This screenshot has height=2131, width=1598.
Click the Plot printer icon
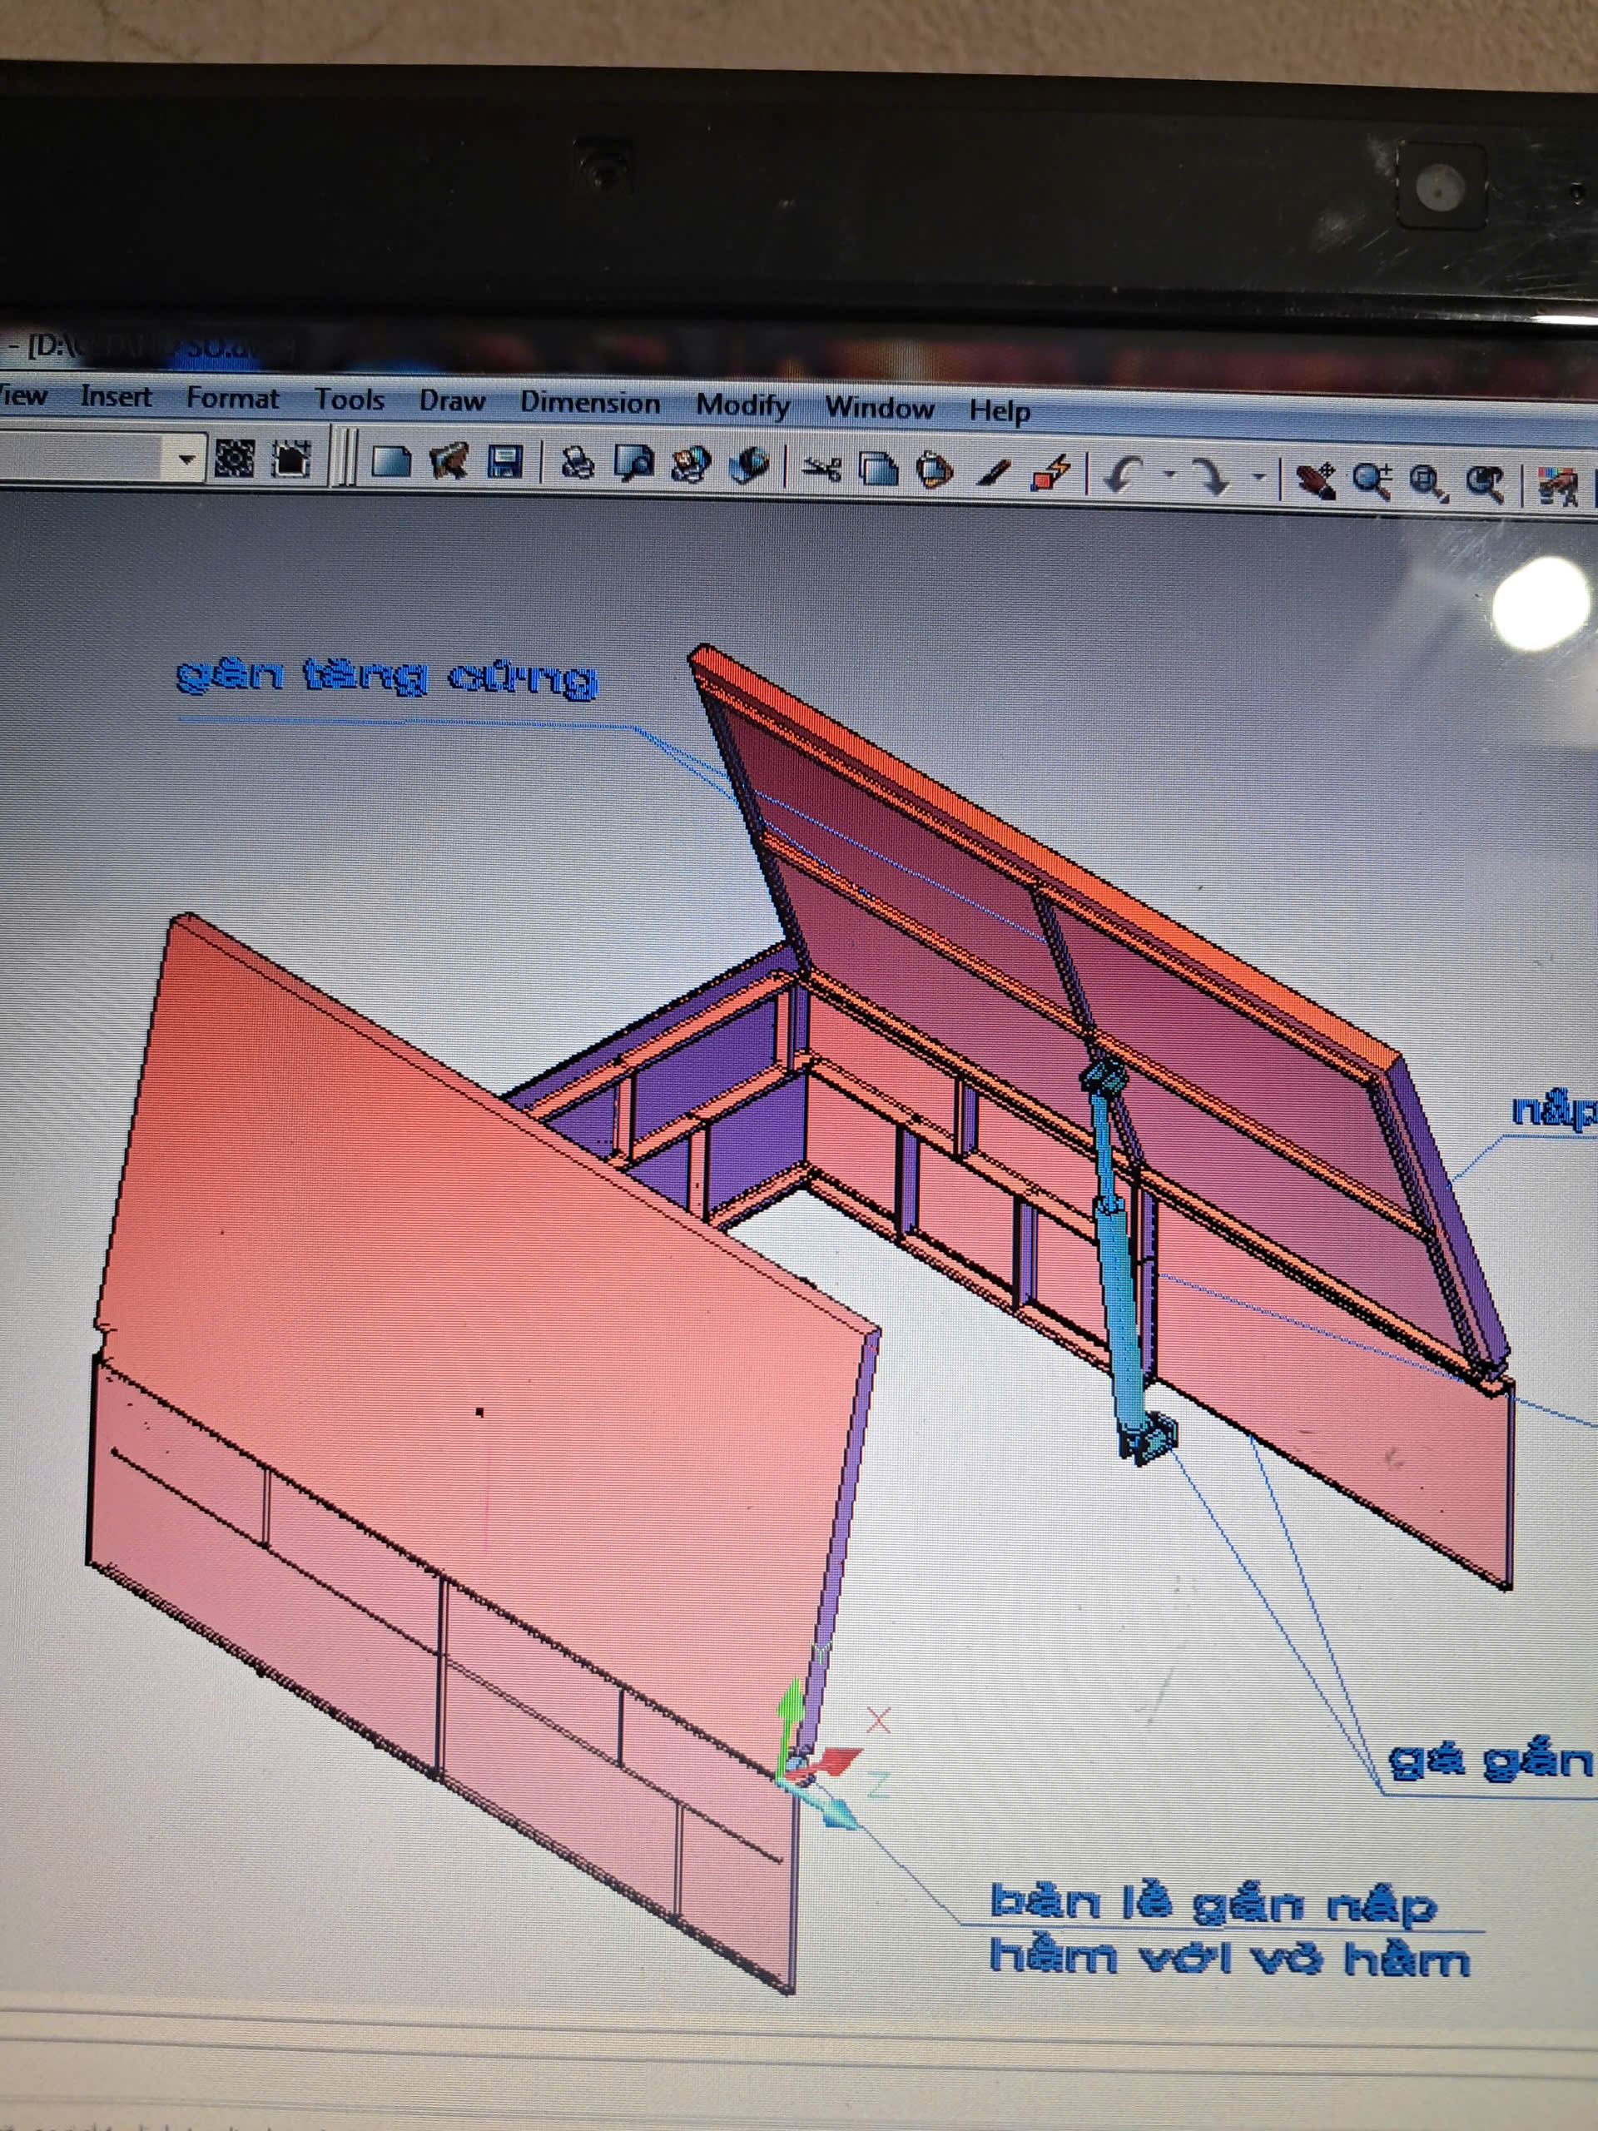click(x=577, y=464)
